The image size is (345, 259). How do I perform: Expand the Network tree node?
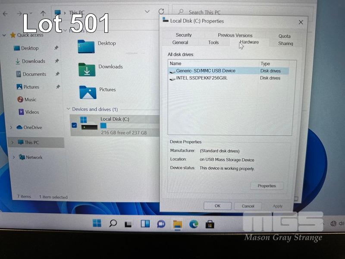(x=11, y=158)
